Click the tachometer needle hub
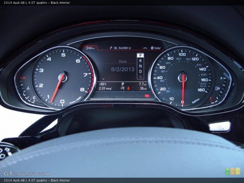This screenshot has width=244, height=183. pyautogui.click(x=63, y=78)
